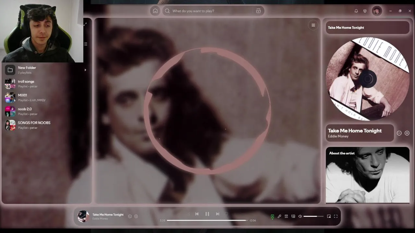The image size is (415, 233).
Task: Pause the current song
Action: coord(207,214)
